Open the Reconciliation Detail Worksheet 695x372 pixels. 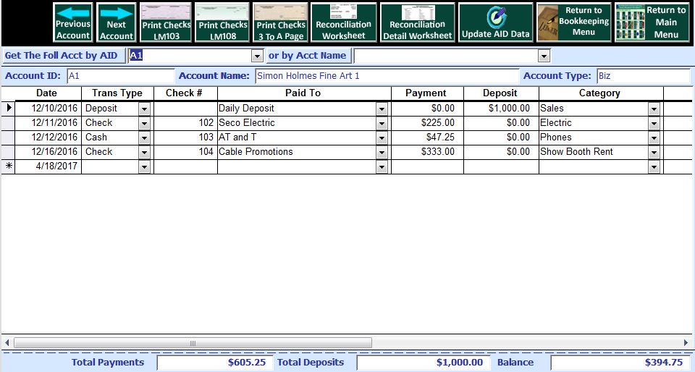pos(418,22)
